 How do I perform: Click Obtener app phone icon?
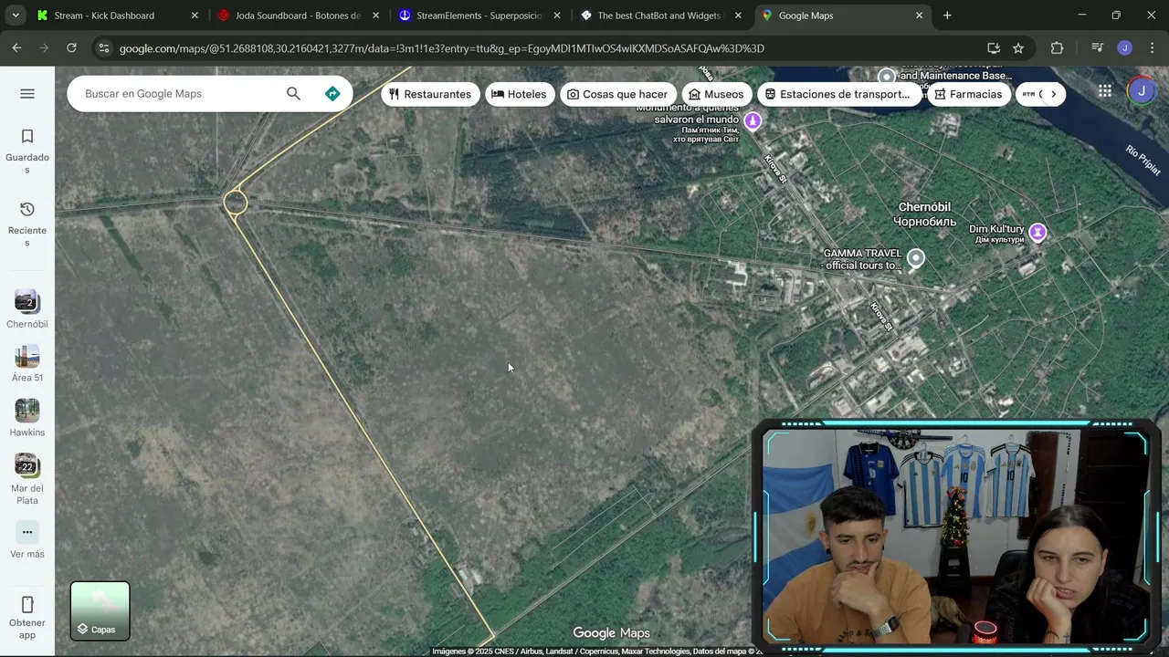pyautogui.click(x=27, y=604)
